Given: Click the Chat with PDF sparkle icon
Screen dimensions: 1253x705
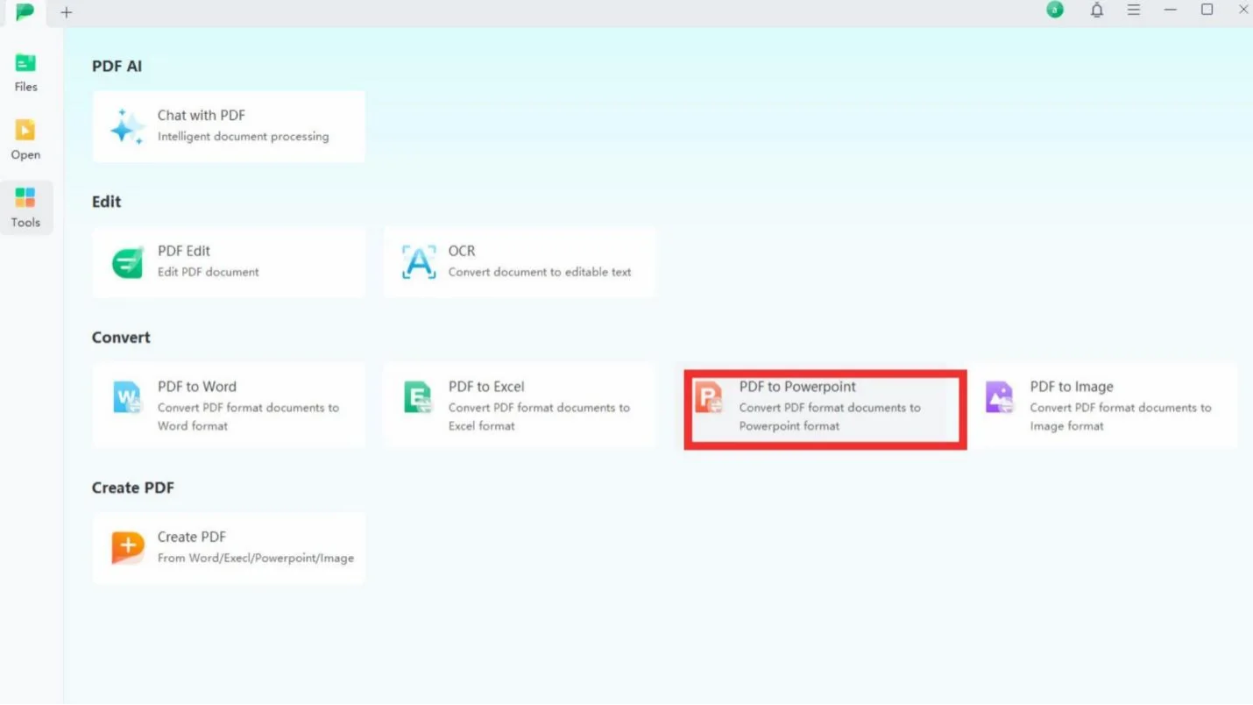Looking at the screenshot, I should pyautogui.click(x=127, y=126).
